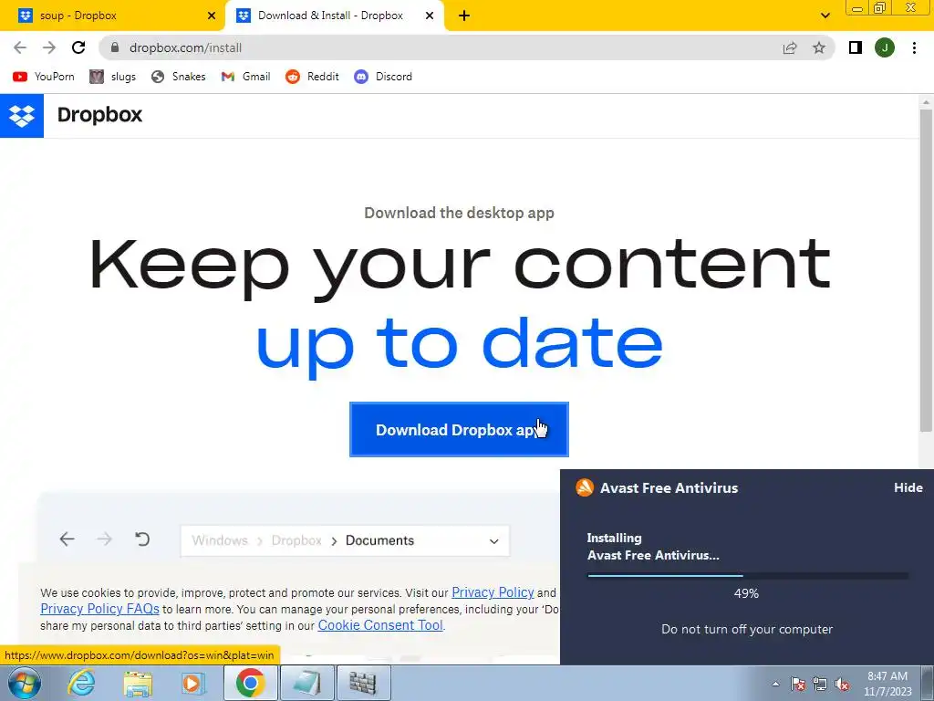934x701 pixels.
Task: Click the muted volume tray icon
Action: pos(842,685)
